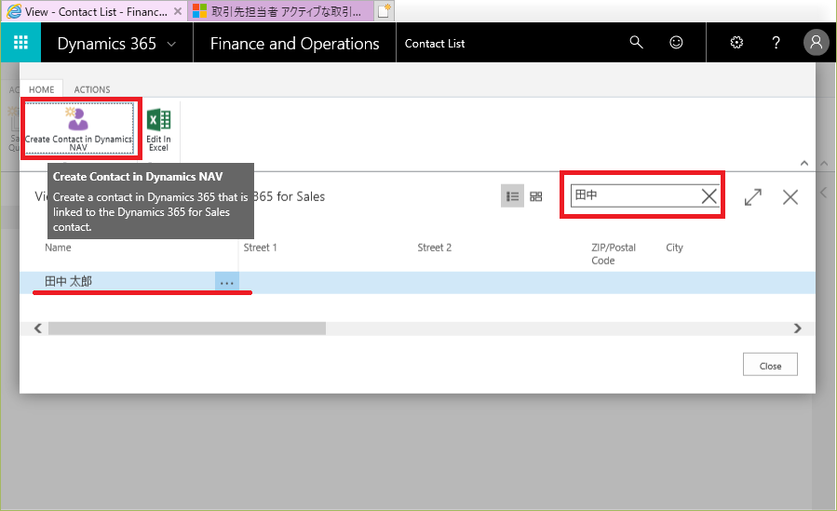Image resolution: width=837 pixels, height=511 pixels.
Task: Open the help question mark
Action: (x=776, y=42)
